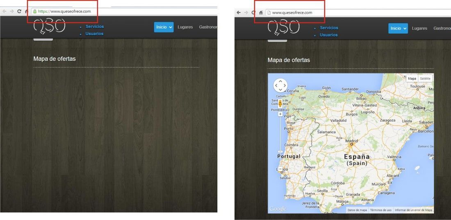451x220 pixels.
Task: Switch the map to Satélite view
Action: [x=425, y=79]
